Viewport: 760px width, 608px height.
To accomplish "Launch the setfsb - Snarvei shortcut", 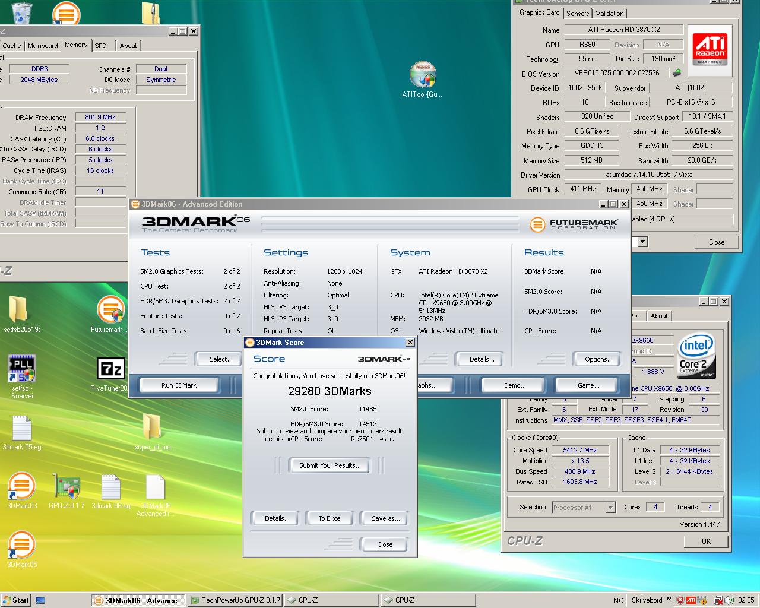I will [22, 368].
